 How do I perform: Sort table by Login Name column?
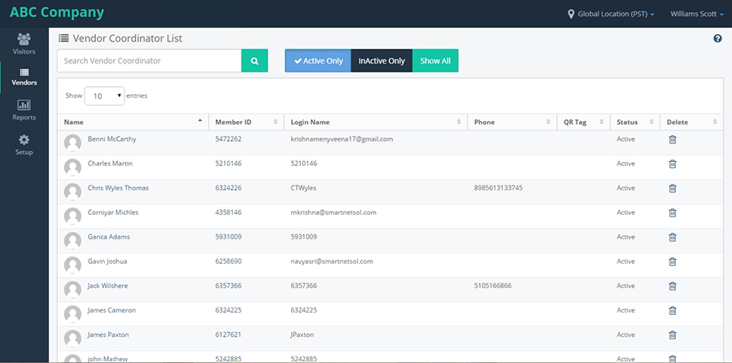[x=375, y=122]
